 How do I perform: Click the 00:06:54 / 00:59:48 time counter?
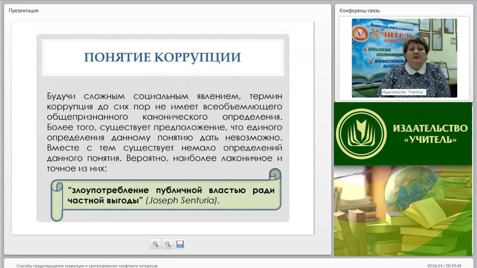(444, 266)
